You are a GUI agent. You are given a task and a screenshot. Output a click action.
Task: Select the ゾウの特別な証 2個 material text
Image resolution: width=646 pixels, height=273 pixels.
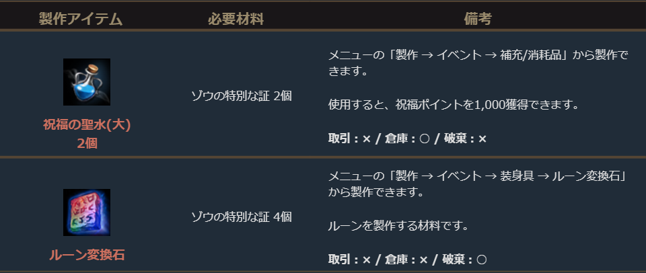tap(241, 95)
